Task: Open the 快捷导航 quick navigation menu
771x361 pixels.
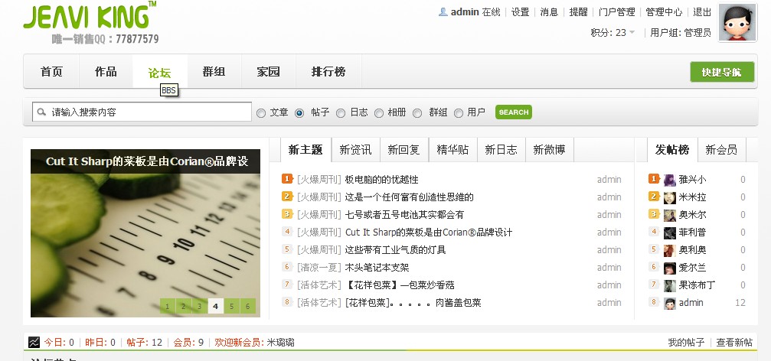Action: [722, 72]
